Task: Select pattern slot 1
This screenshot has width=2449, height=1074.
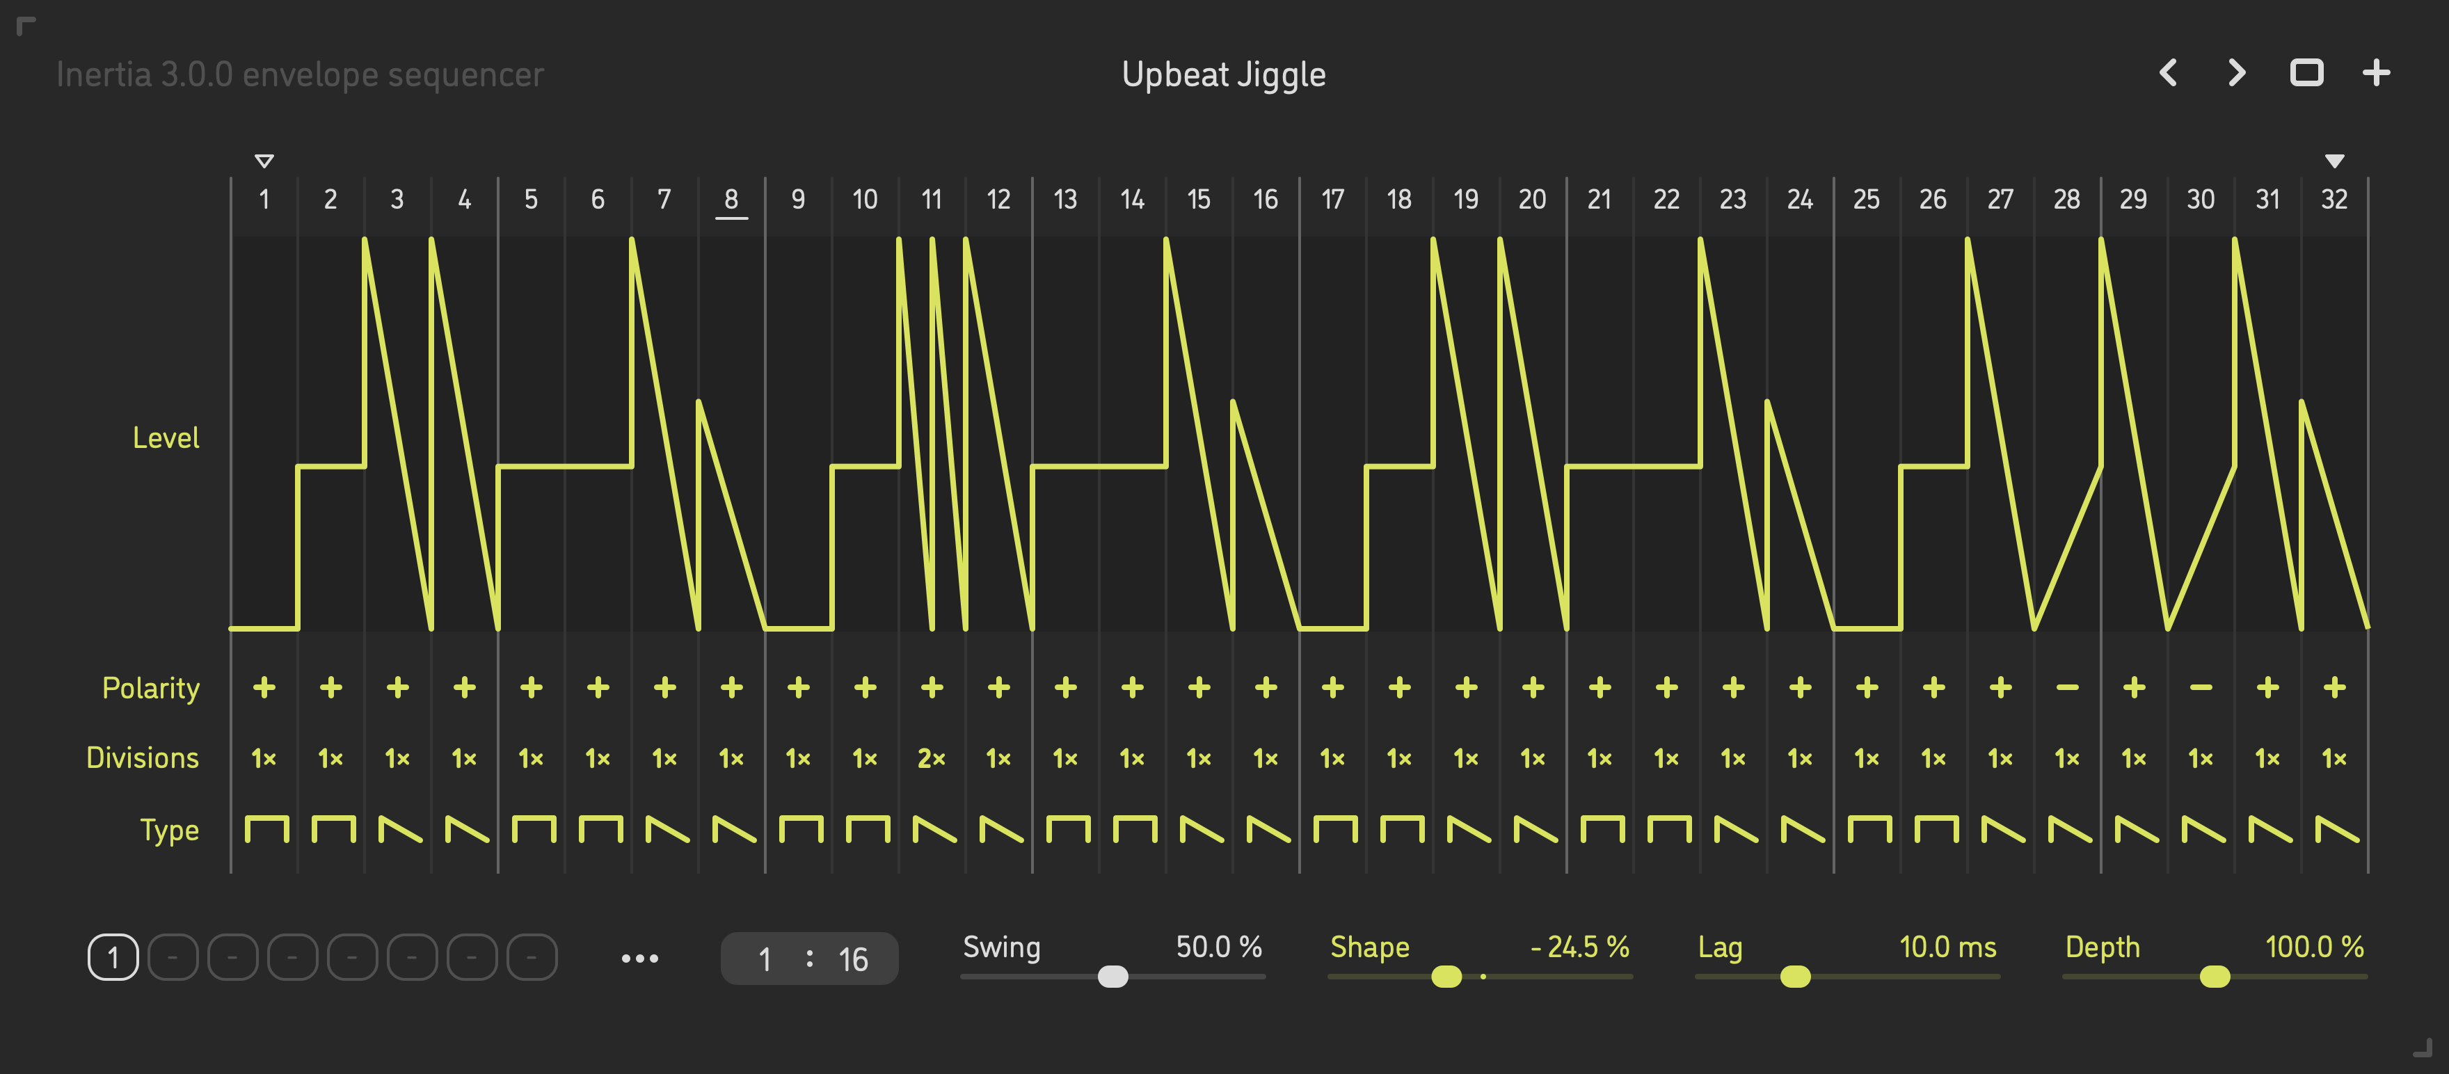Action: click(x=113, y=957)
